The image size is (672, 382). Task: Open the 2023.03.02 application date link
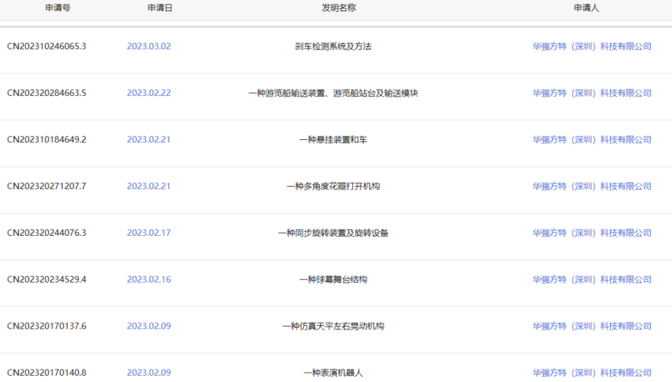[x=148, y=46]
